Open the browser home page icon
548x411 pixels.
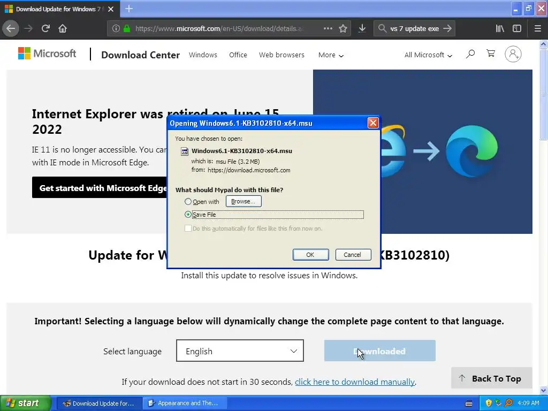[x=63, y=28]
